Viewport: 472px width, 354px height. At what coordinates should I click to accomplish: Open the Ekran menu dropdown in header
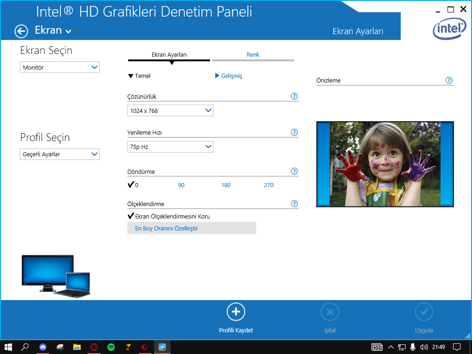tap(53, 30)
